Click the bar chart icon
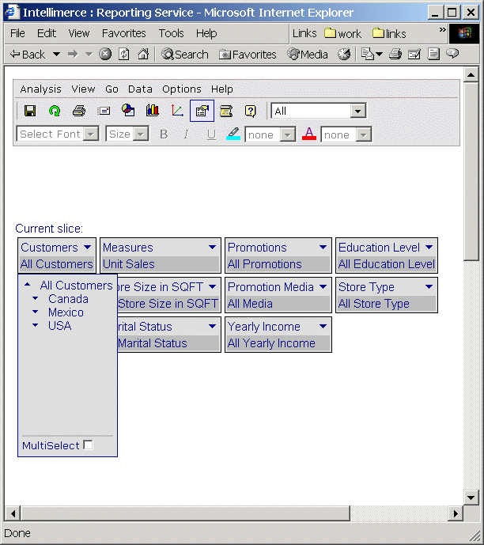This screenshot has height=545, width=484. 153,110
